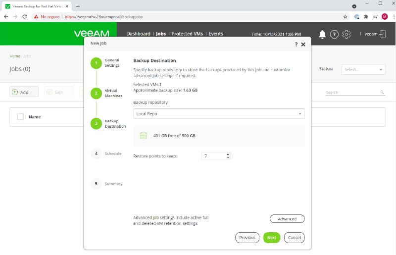Open the Chrome profile avatar M
396x255 pixels.
click(385, 17)
